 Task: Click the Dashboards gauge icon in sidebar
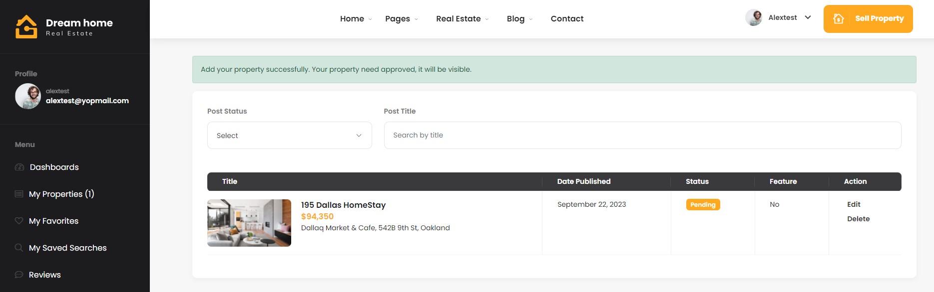(19, 167)
